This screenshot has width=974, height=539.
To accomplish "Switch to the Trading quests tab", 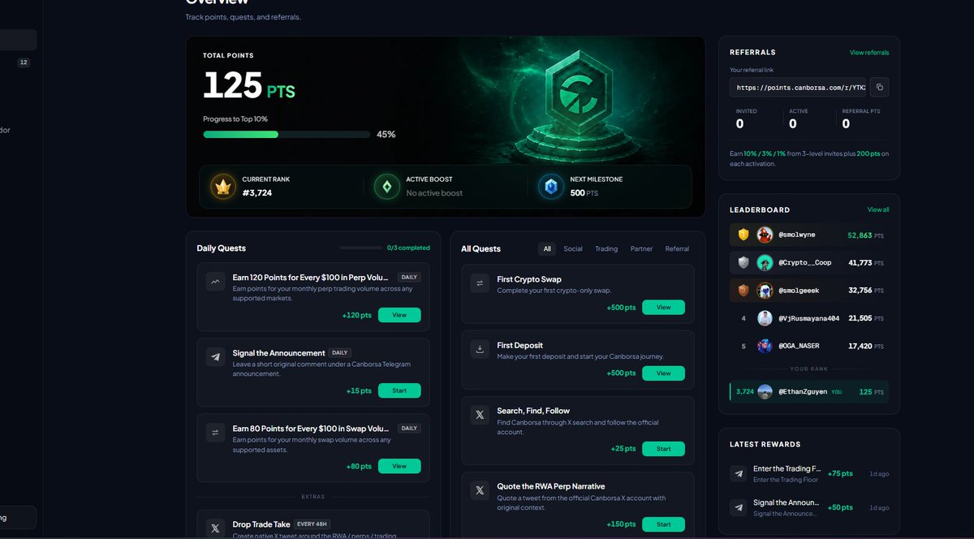I will pyautogui.click(x=606, y=248).
